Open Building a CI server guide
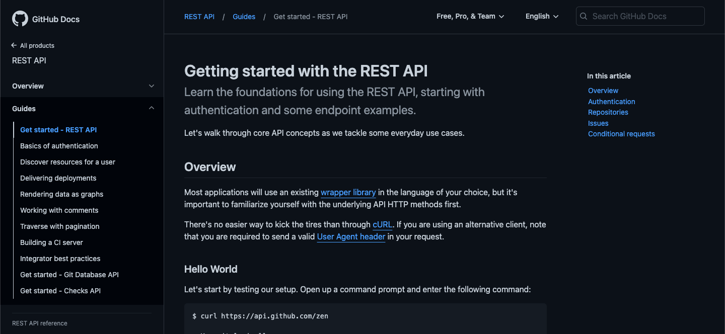The height and width of the screenshot is (334, 725). point(51,242)
